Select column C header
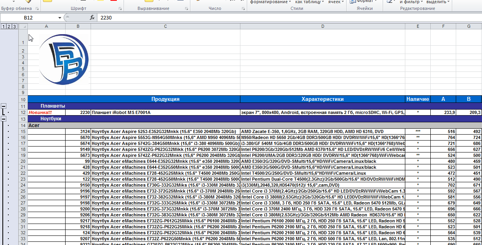 (165, 27)
